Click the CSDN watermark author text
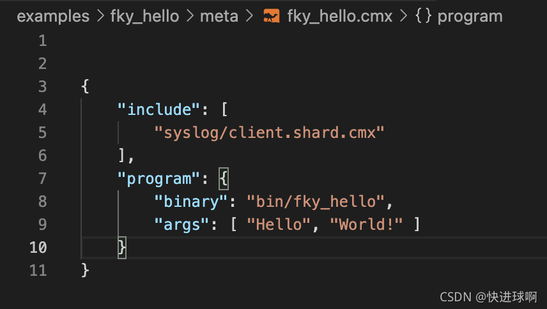The image size is (547, 309). [x=488, y=297]
